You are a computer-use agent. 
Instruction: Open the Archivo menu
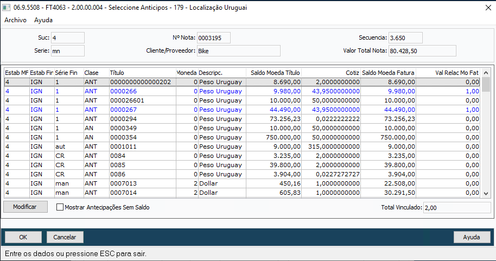pos(15,20)
